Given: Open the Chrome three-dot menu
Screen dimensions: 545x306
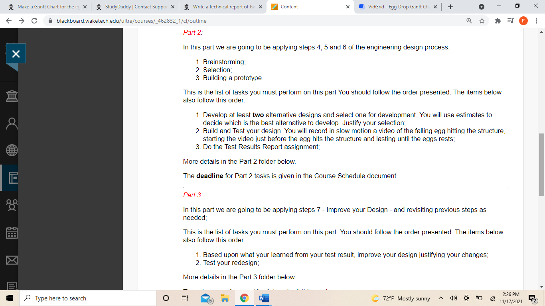Looking at the screenshot, I should [537, 21].
